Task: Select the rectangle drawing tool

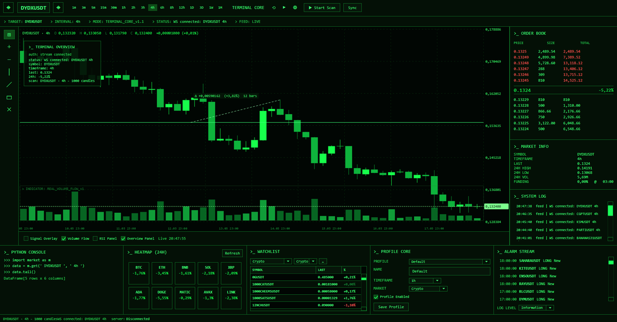Action: tap(9, 97)
